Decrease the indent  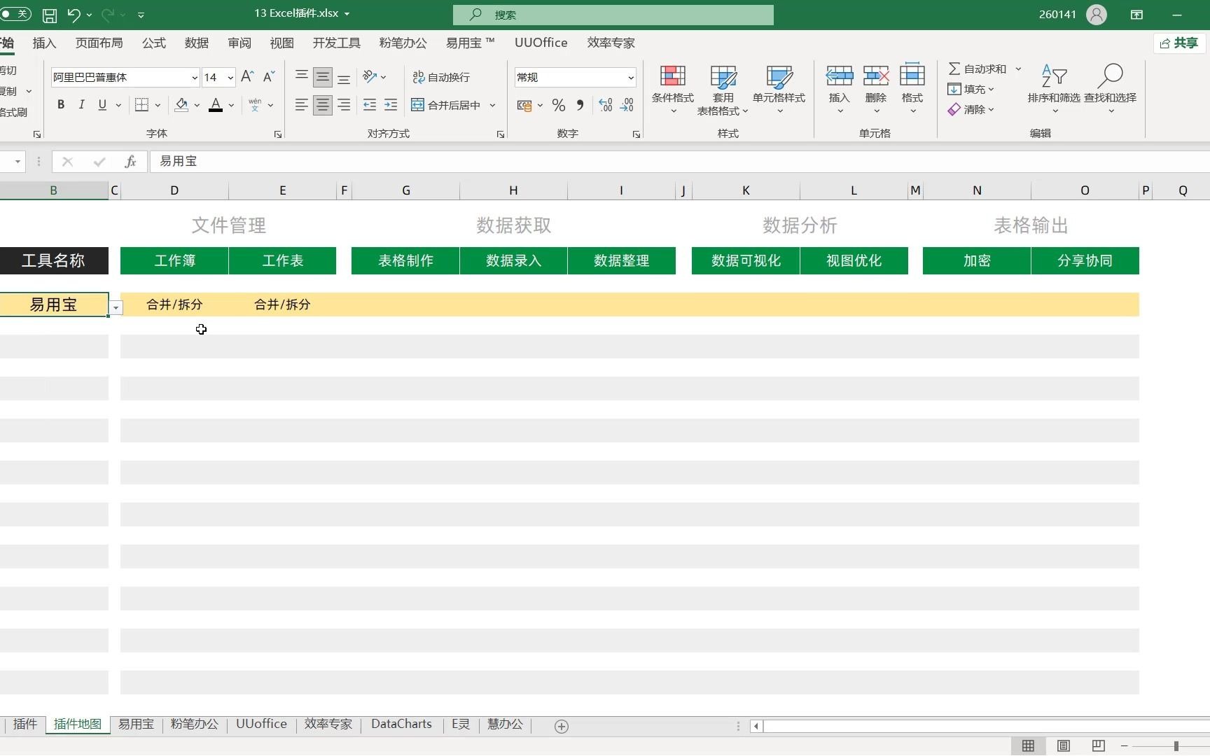[370, 105]
